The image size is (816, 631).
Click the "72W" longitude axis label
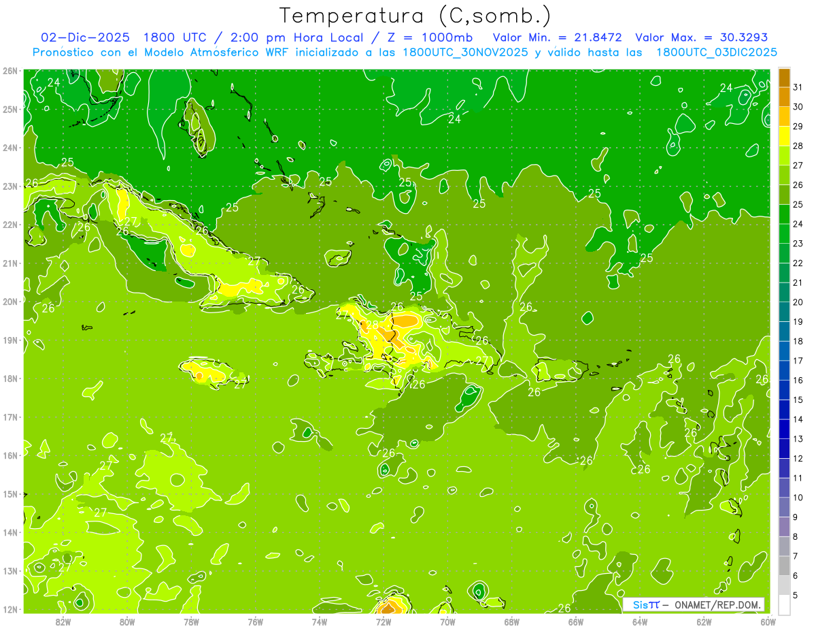[384, 621]
